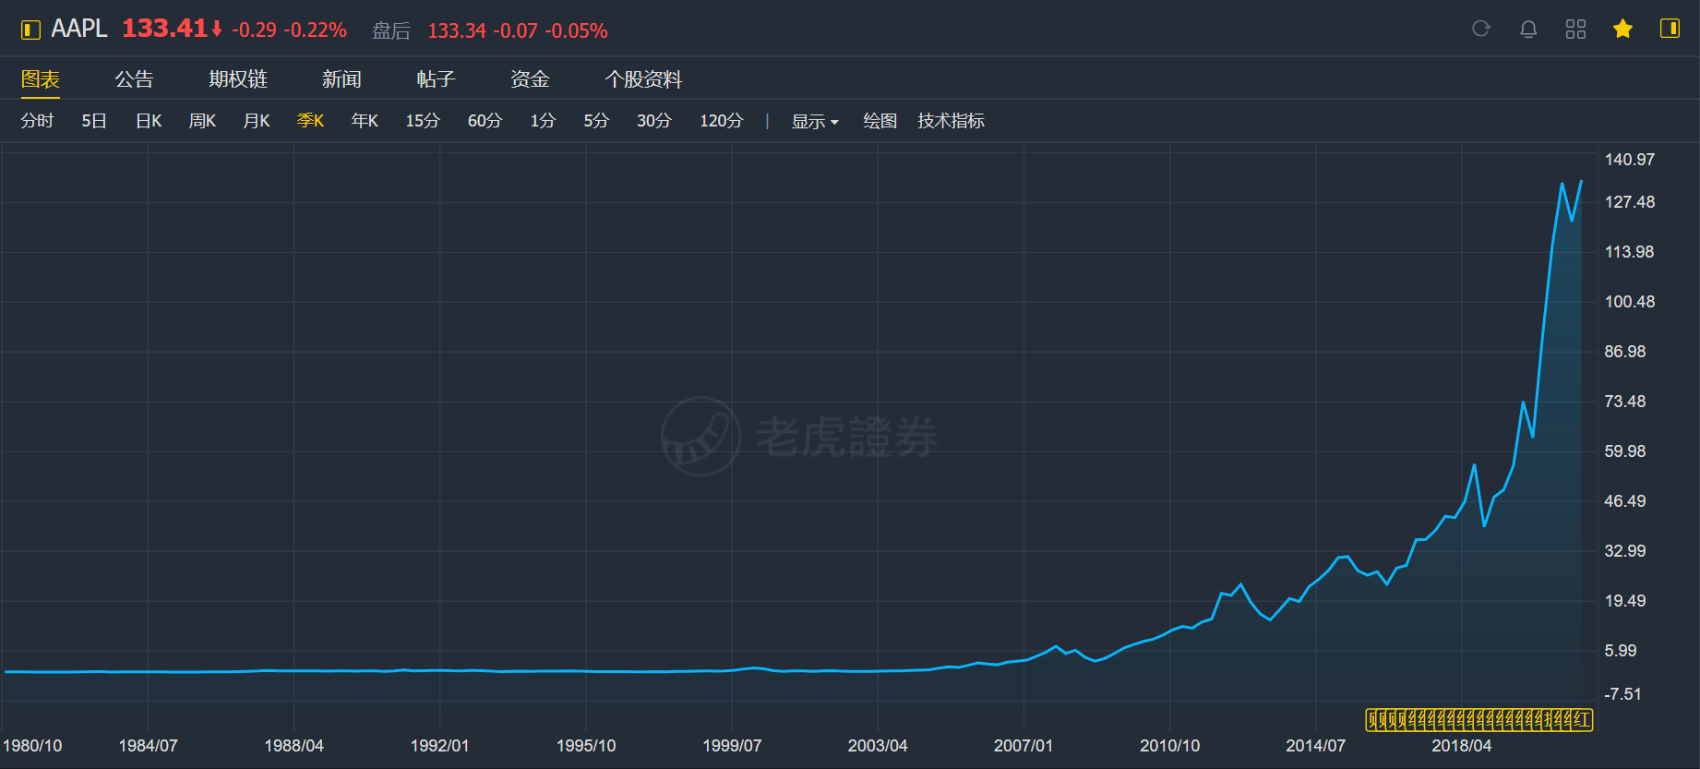Toggle the side panel icon at far right
The width and height of the screenshot is (1700, 769).
pos(1670,29)
